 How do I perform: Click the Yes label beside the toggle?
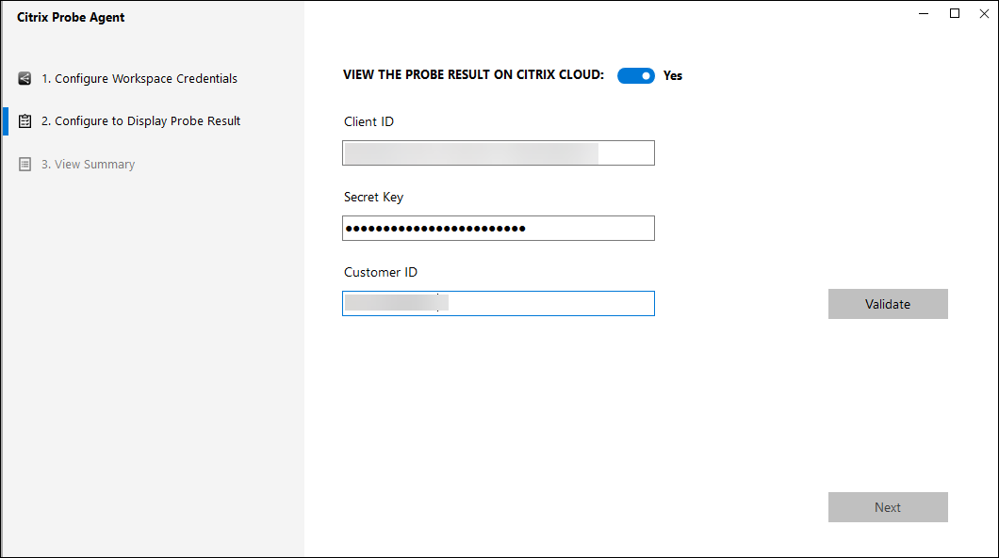pyautogui.click(x=673, y=76)
